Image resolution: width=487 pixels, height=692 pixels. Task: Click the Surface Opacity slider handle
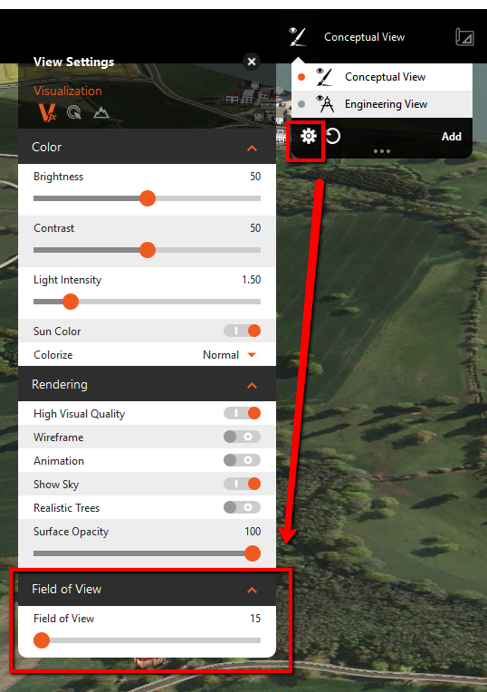coord(253,553)
